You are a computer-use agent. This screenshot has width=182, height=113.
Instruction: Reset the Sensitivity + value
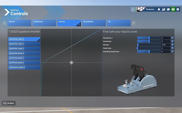pyautogui.click(x=173, y=38)
